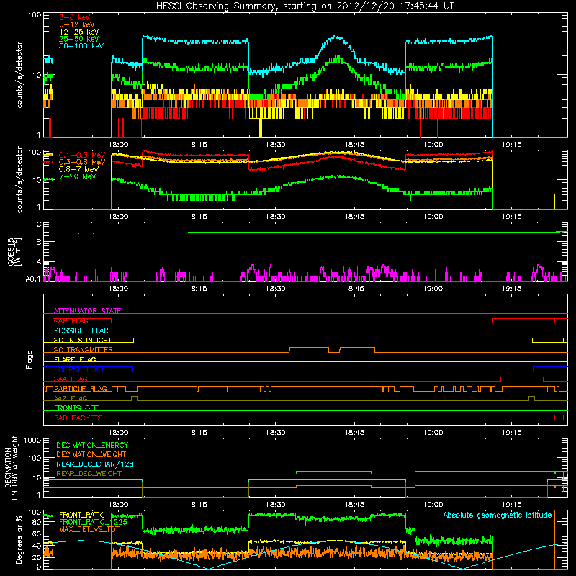Screen dimensions: 576x576
Task: Click the 6-12 keV legend label
Action: tap(76, 24)
